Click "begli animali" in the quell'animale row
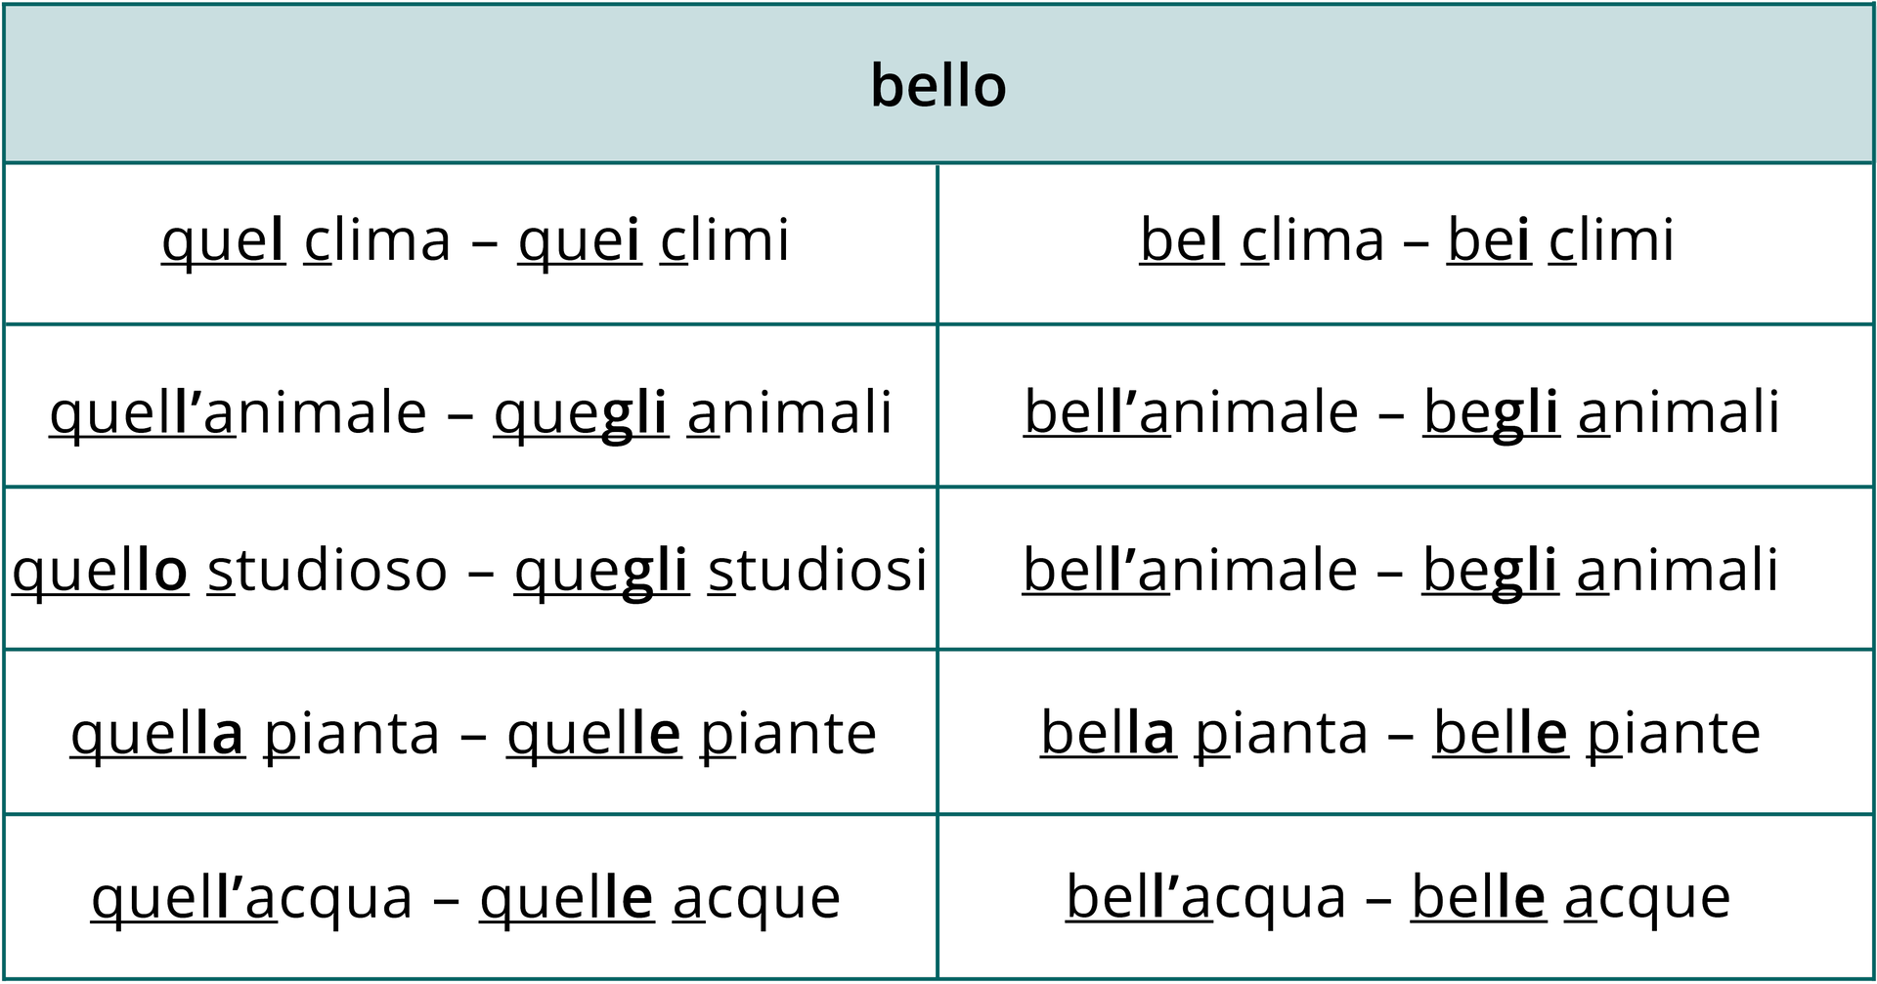Screen dimensions: 1877x984 pyautogui.click(x=1600, y=412)
